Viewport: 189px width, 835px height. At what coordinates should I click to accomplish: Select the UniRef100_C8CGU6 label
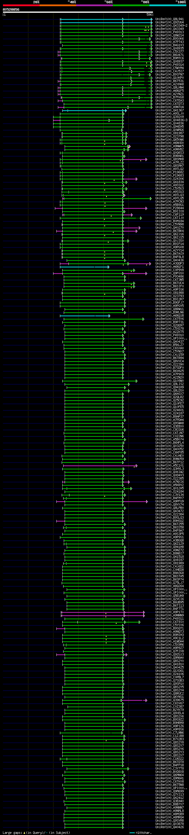tap(169, 430)
